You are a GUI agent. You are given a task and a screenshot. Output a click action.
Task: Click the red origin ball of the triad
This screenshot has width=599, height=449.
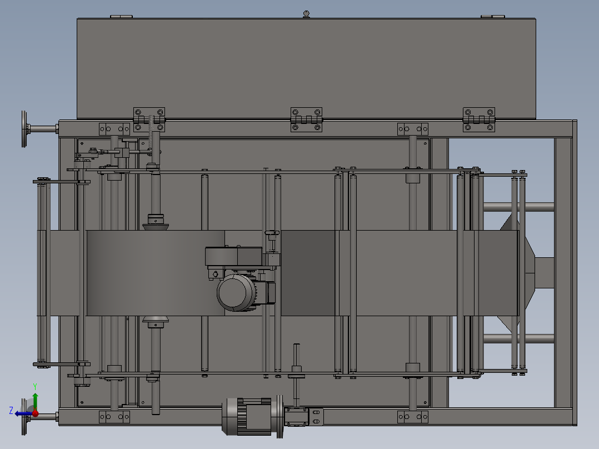click(35, 413)
